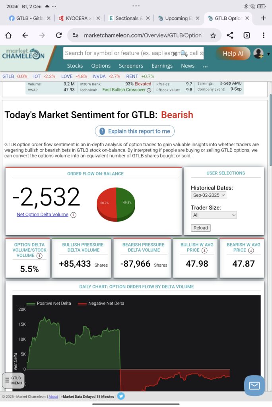The image size is (272, 407).
Task: Open the tab switcher showing 5 tabs
Action: click(247, 35)
